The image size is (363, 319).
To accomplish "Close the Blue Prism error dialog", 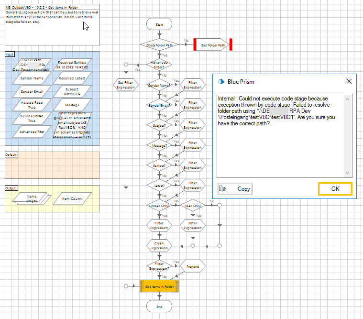I will pyautogui.click(x=349, y=81).
